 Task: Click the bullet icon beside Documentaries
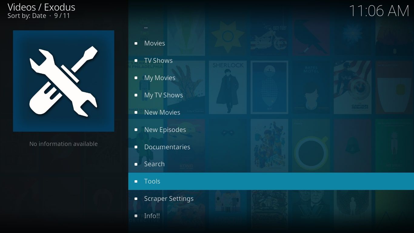point(136,147)
